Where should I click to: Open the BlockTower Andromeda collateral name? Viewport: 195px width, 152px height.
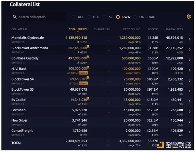point(30,48)
